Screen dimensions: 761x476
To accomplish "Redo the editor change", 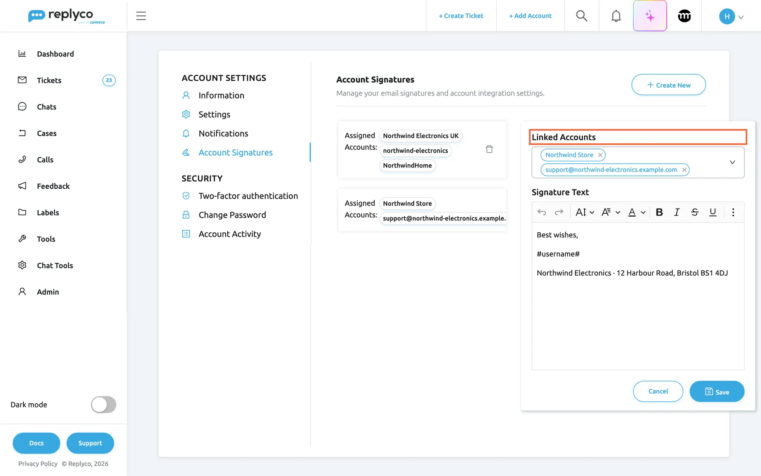I will [559, 212].
